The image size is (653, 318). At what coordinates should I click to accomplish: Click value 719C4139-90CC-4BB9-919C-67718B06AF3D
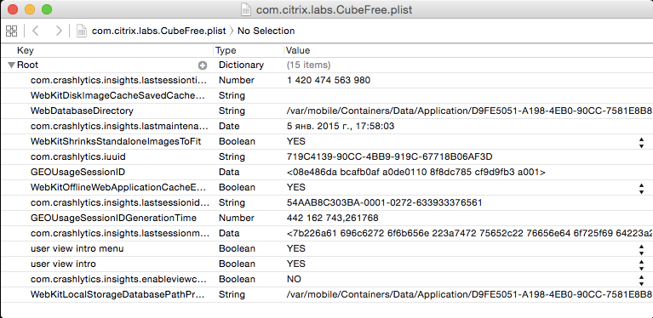[389, 156]
